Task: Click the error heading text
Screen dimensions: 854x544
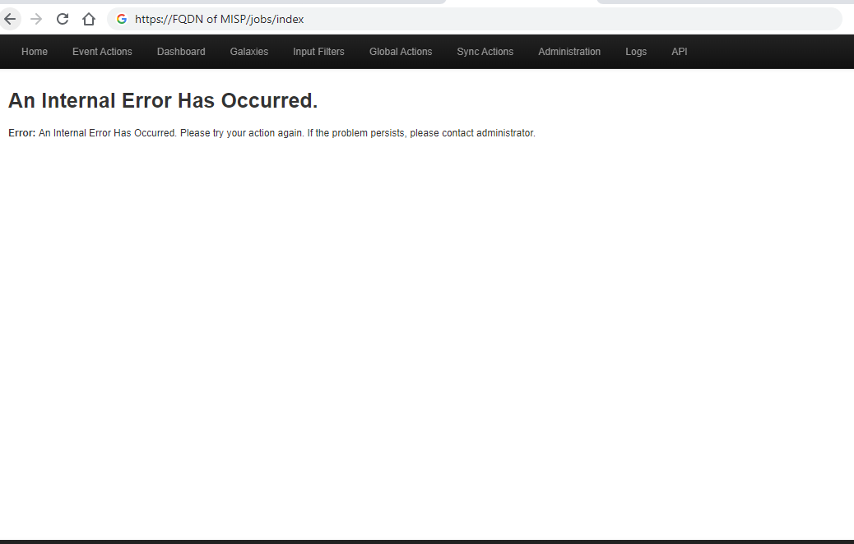Action: click(162, 100)
